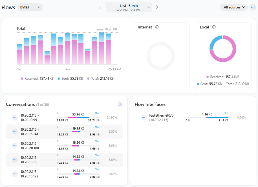Image resolution: width=258 pixels, height=187 pixels.
Task: Toggle the Received legend in Total chart
Action: click(37, 79)
